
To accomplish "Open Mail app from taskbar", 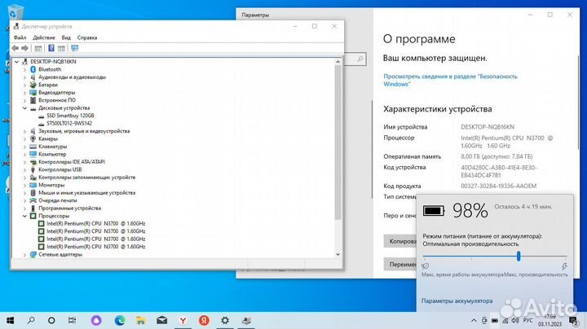I will click(161, 320).
